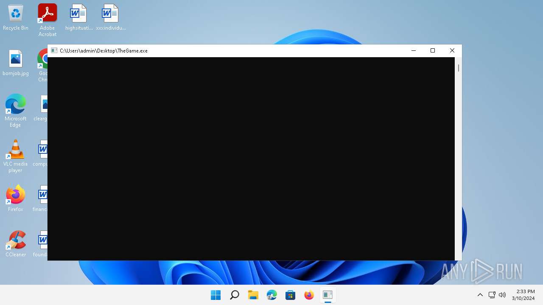Minimize the TheGame.exe console window
This screenshot has width=543, height=305.
414,51
